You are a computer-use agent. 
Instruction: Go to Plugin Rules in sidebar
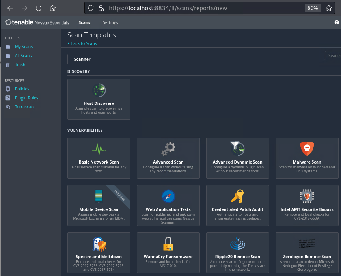[26, 98]
